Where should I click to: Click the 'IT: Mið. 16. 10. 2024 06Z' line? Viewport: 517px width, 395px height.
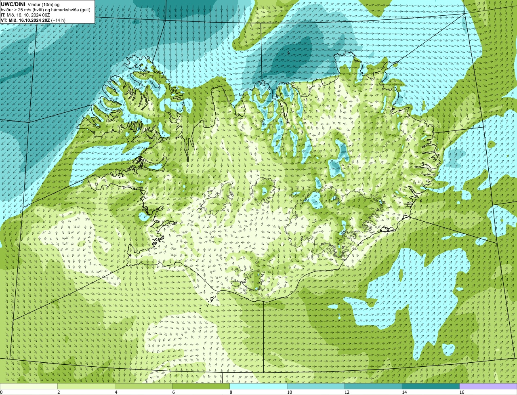point(25,15)
